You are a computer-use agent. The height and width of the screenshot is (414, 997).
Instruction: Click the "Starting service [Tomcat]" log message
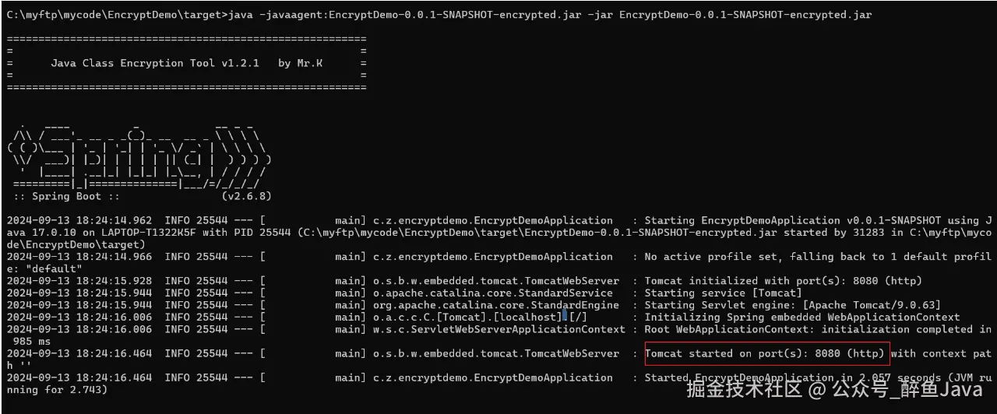tap(722, 293)
